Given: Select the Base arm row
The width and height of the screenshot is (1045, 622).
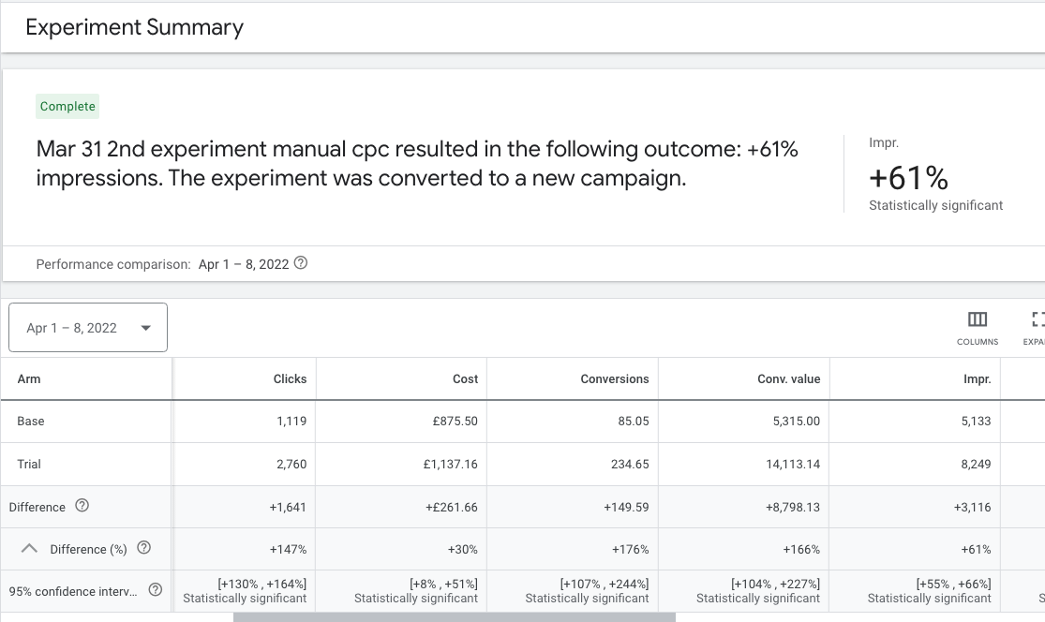Looking at the screenshot, I should pos(31,422).
